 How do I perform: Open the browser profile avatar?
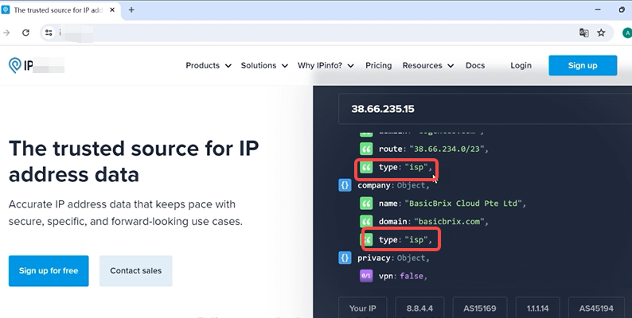point(626,33)
